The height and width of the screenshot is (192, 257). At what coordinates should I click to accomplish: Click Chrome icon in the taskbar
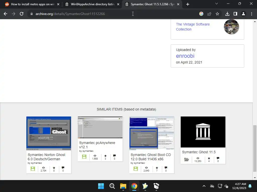pyautogui.click(x=134, y=186)
